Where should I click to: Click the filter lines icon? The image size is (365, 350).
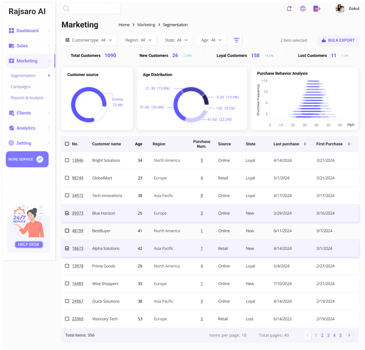pos(236,40)
